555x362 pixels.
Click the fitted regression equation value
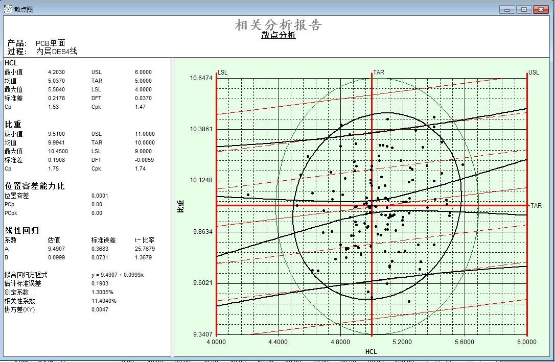coord(118,275)
